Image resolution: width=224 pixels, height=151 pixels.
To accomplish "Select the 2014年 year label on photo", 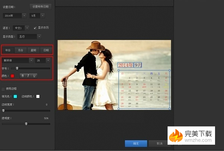I will pos(125,65).
